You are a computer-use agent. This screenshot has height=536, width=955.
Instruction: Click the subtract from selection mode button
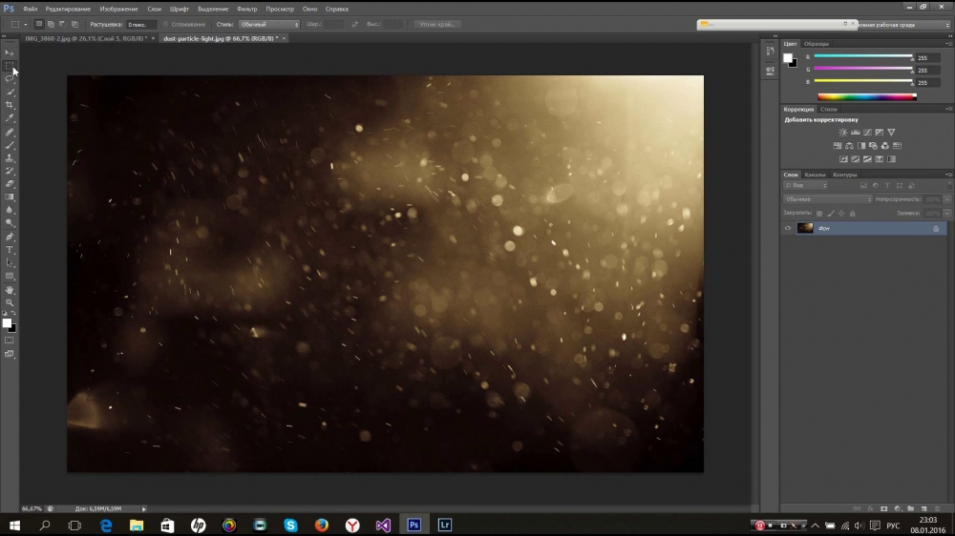point(63,25)
